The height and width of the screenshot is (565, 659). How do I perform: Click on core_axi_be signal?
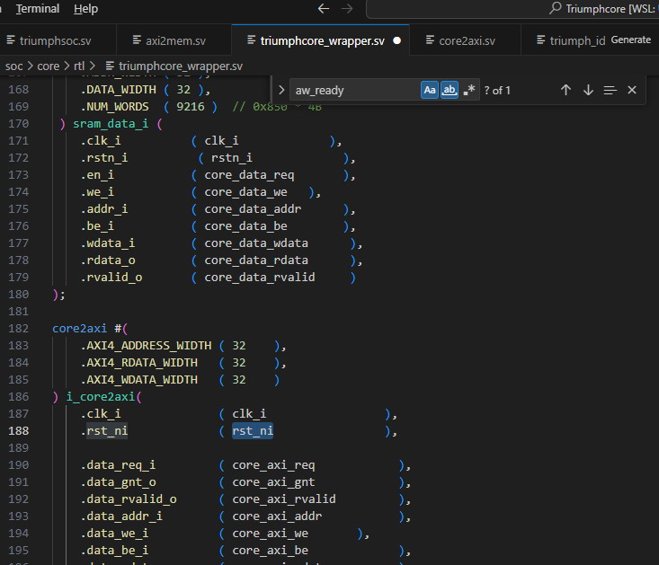pos(271,551)
